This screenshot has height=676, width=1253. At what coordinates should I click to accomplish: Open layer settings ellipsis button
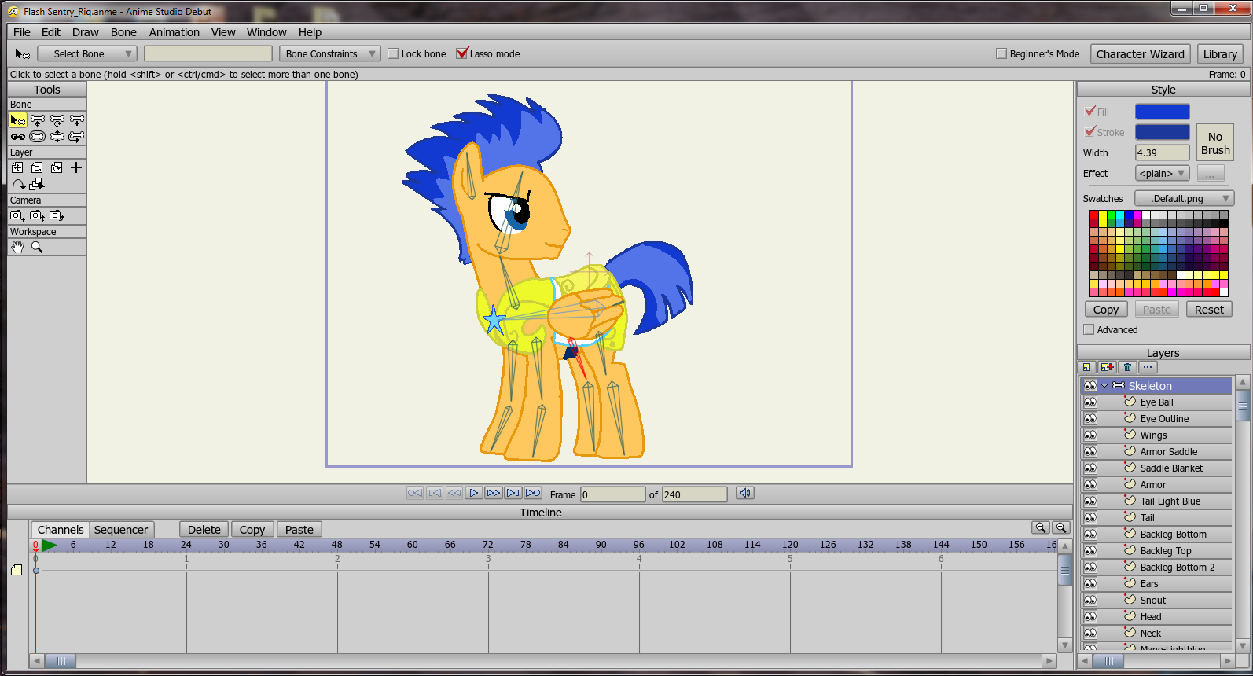click(x=1148, y=367)
